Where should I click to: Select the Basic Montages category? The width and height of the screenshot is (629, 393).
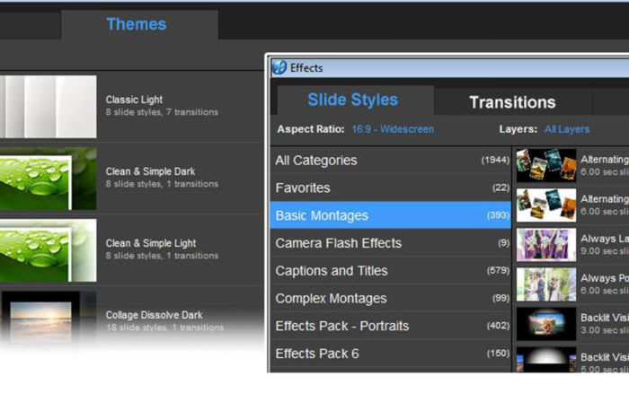click(391, 215)
